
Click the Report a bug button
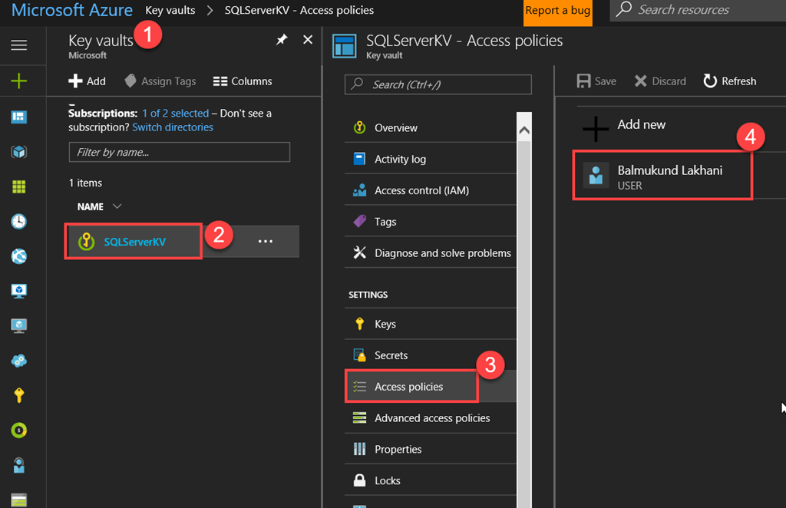pos(558,12)
